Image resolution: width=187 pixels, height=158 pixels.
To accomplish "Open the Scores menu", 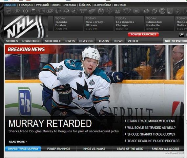I will tap(12, 41).
